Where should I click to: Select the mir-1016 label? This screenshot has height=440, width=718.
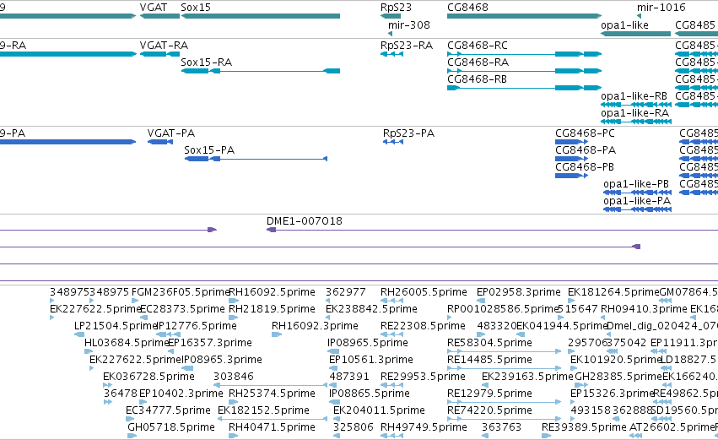point(661,8)
